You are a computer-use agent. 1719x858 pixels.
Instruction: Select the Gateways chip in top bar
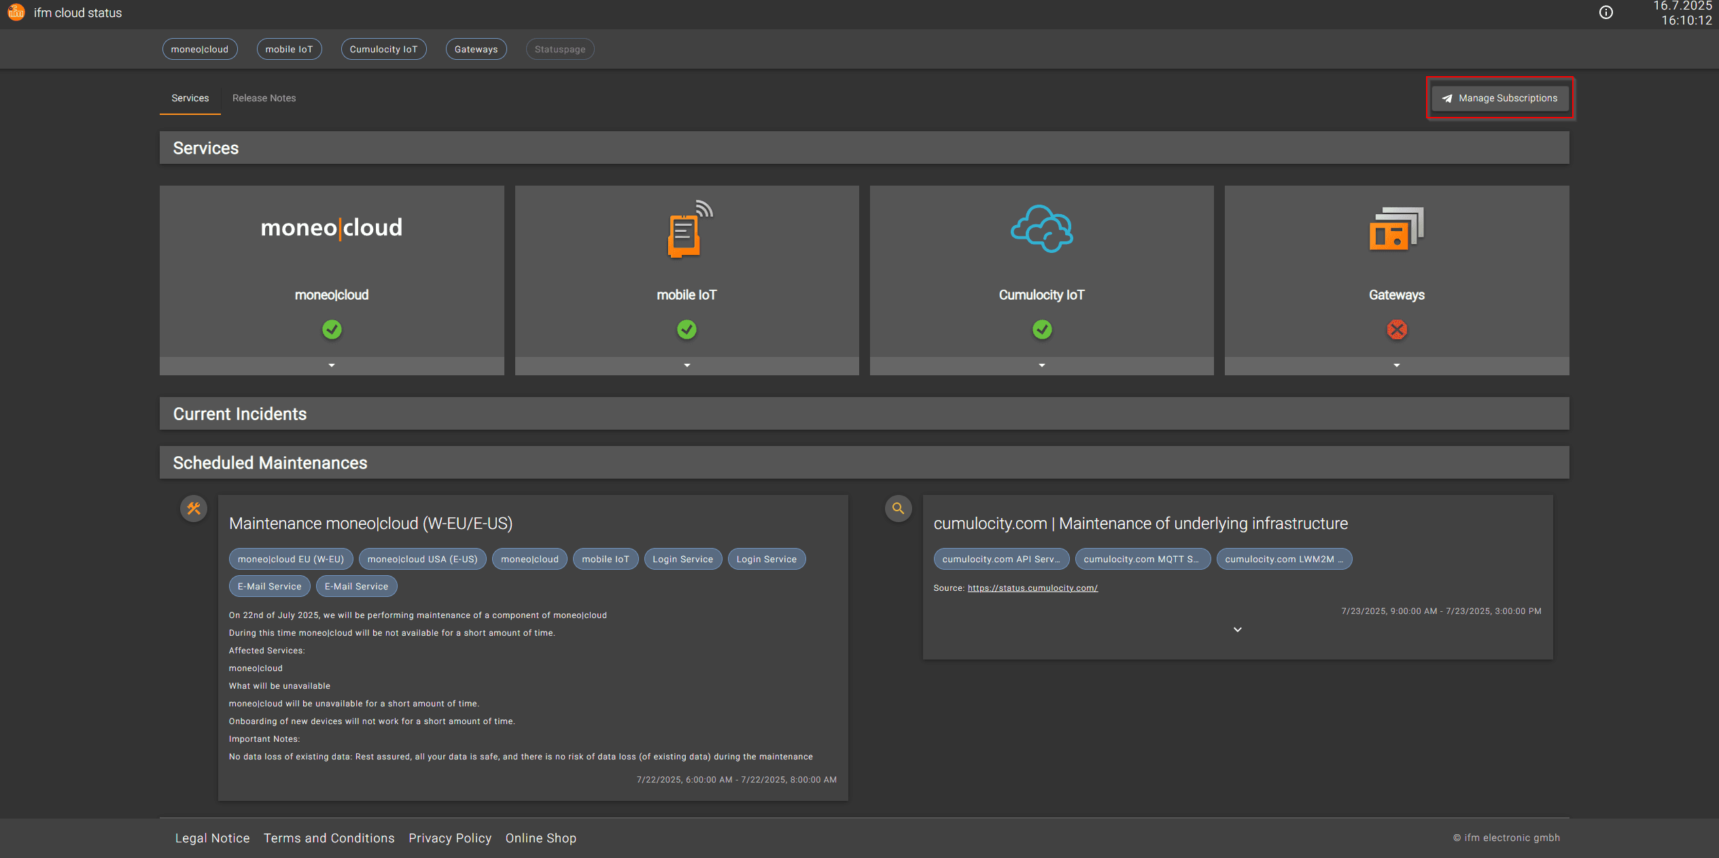[x=476, y=49]
